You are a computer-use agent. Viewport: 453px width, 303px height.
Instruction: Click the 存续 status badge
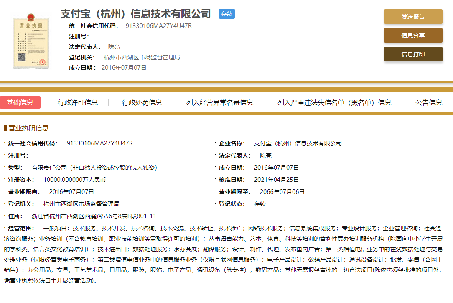[x=227, y=14]
